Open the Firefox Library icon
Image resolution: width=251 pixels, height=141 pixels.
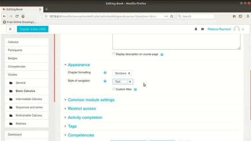click(235, 16)
